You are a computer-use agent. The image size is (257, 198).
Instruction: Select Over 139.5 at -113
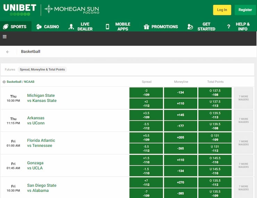215,115
